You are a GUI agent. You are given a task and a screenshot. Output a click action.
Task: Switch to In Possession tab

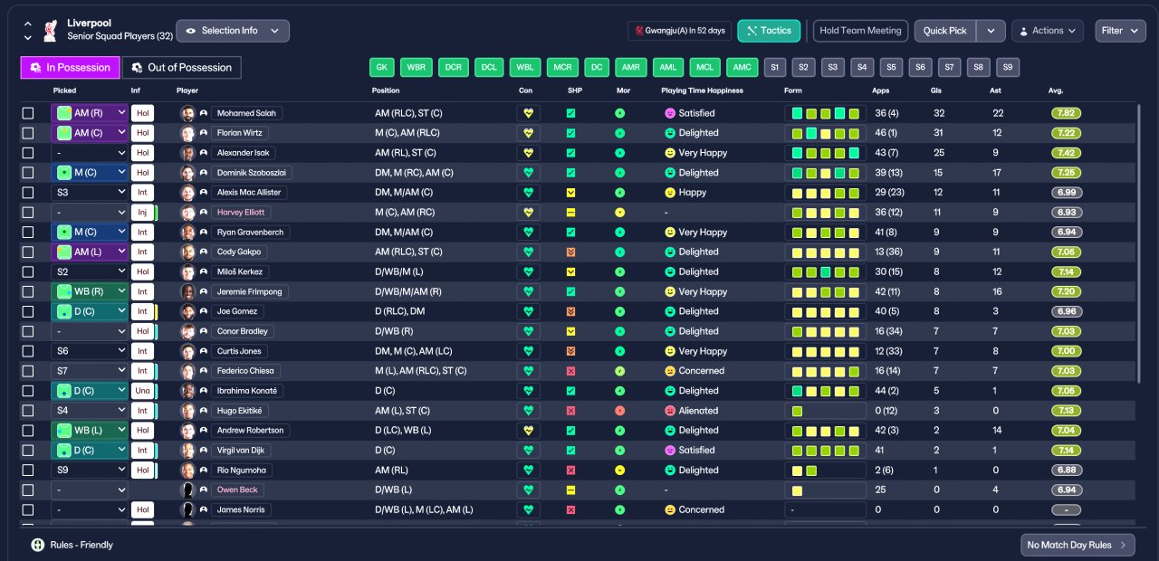tap(71, 67)
